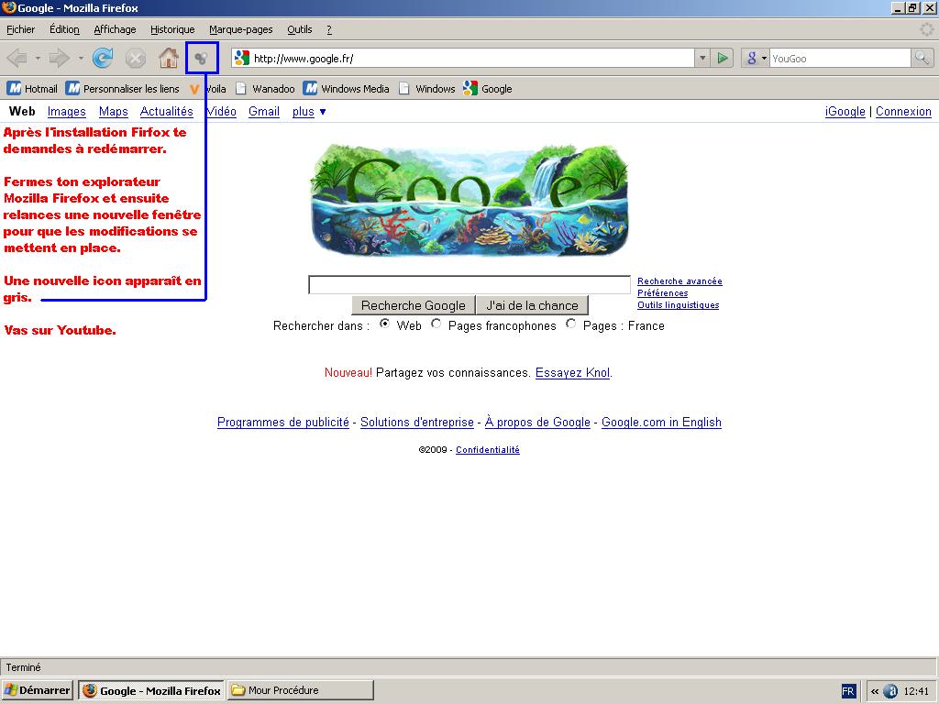939x704 pixels.
Task: Select the Pages : France radio button
Action: tap(571, 324)
